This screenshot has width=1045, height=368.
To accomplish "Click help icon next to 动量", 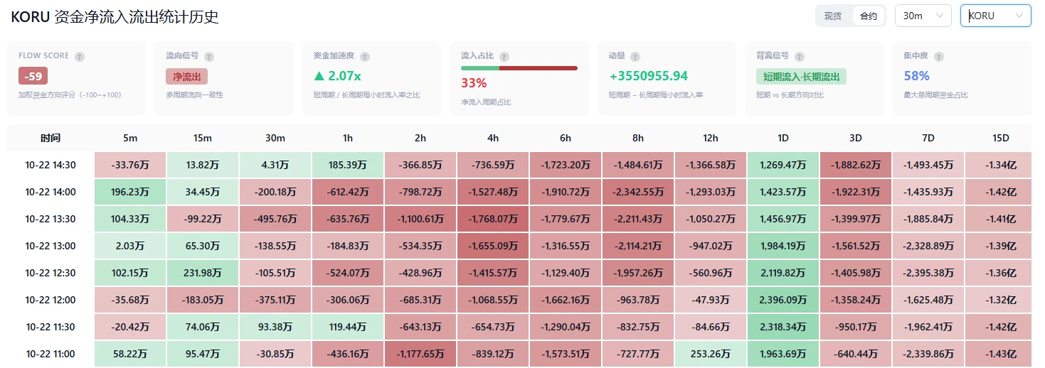I will point(635,56).
